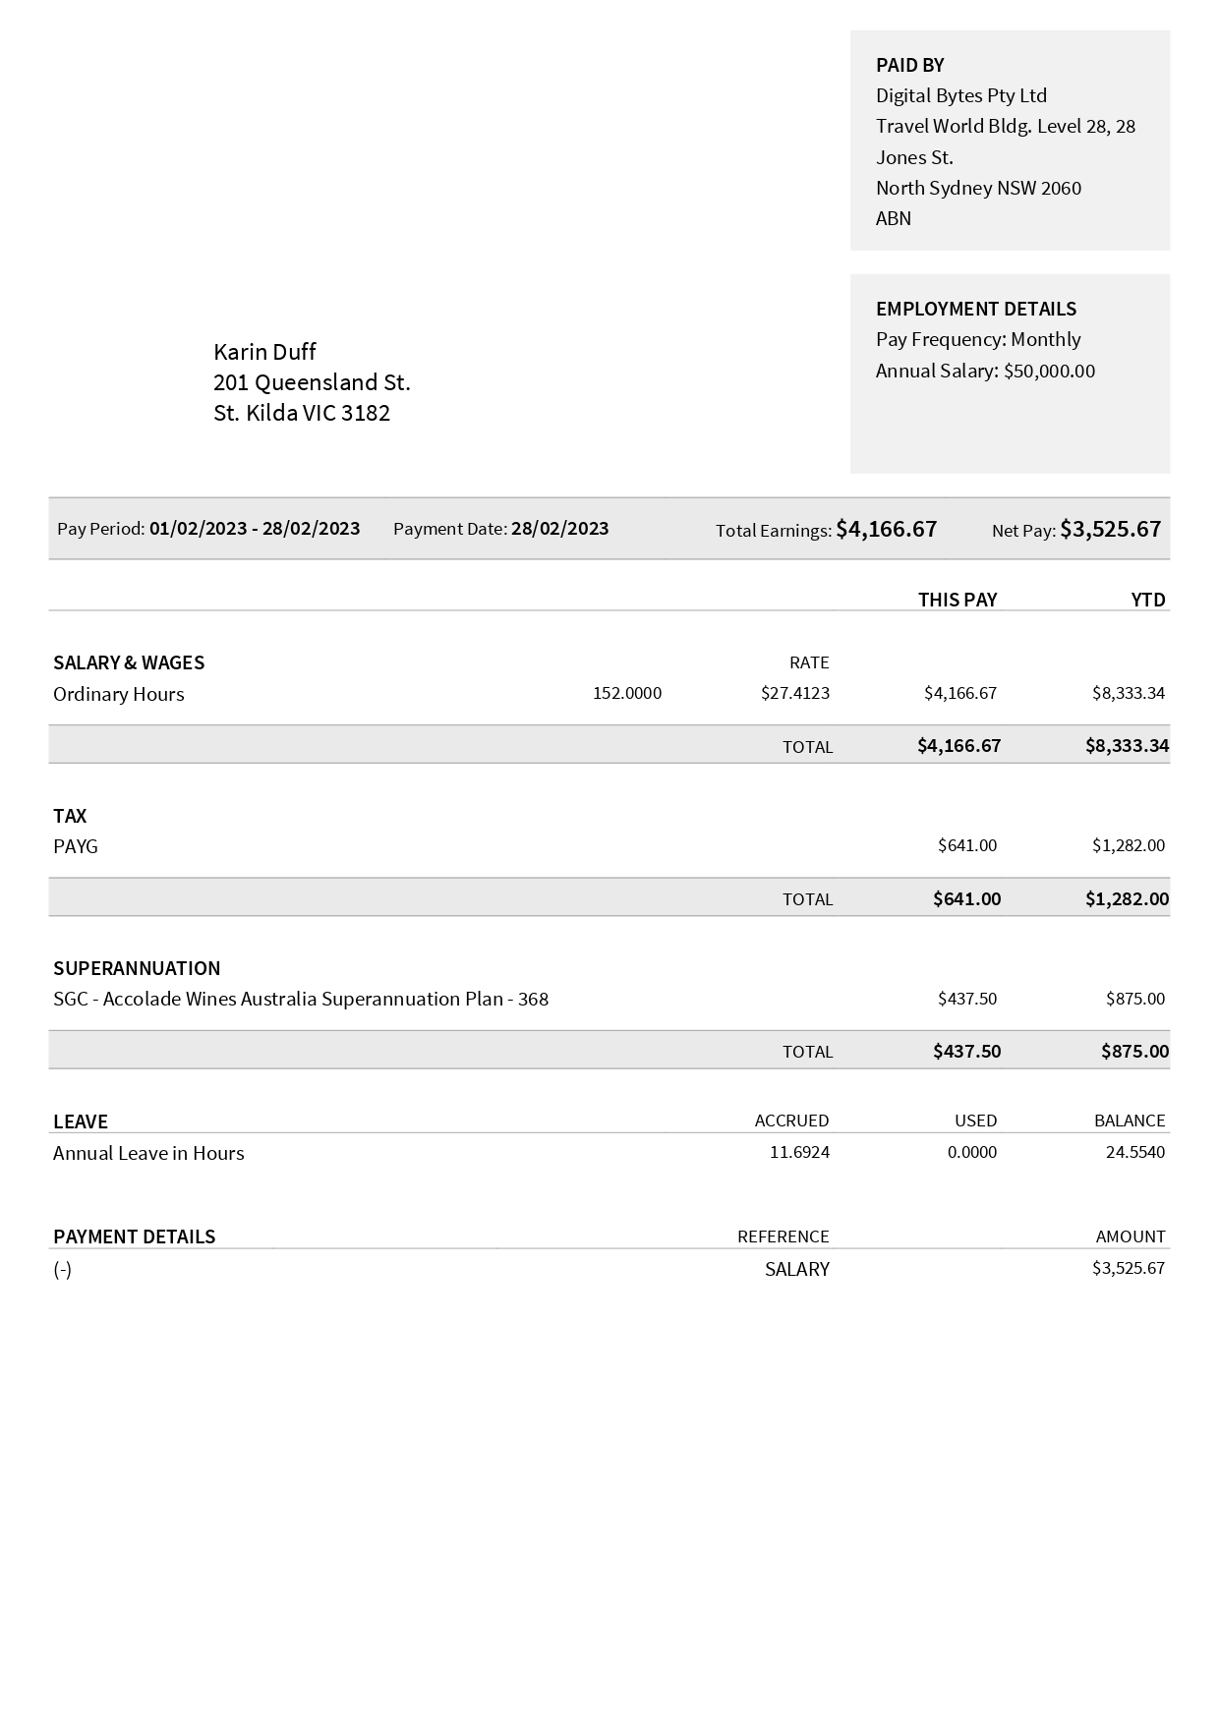The width and height of the screenshot is (1219, 1725).
Task: Select the PAYG tax row label
Action: [76, 846]
